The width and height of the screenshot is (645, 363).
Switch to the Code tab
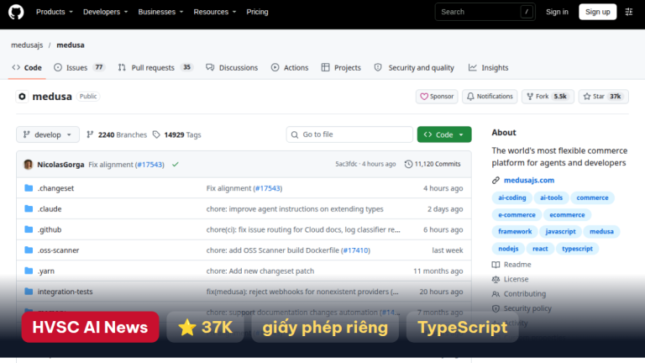27,67
